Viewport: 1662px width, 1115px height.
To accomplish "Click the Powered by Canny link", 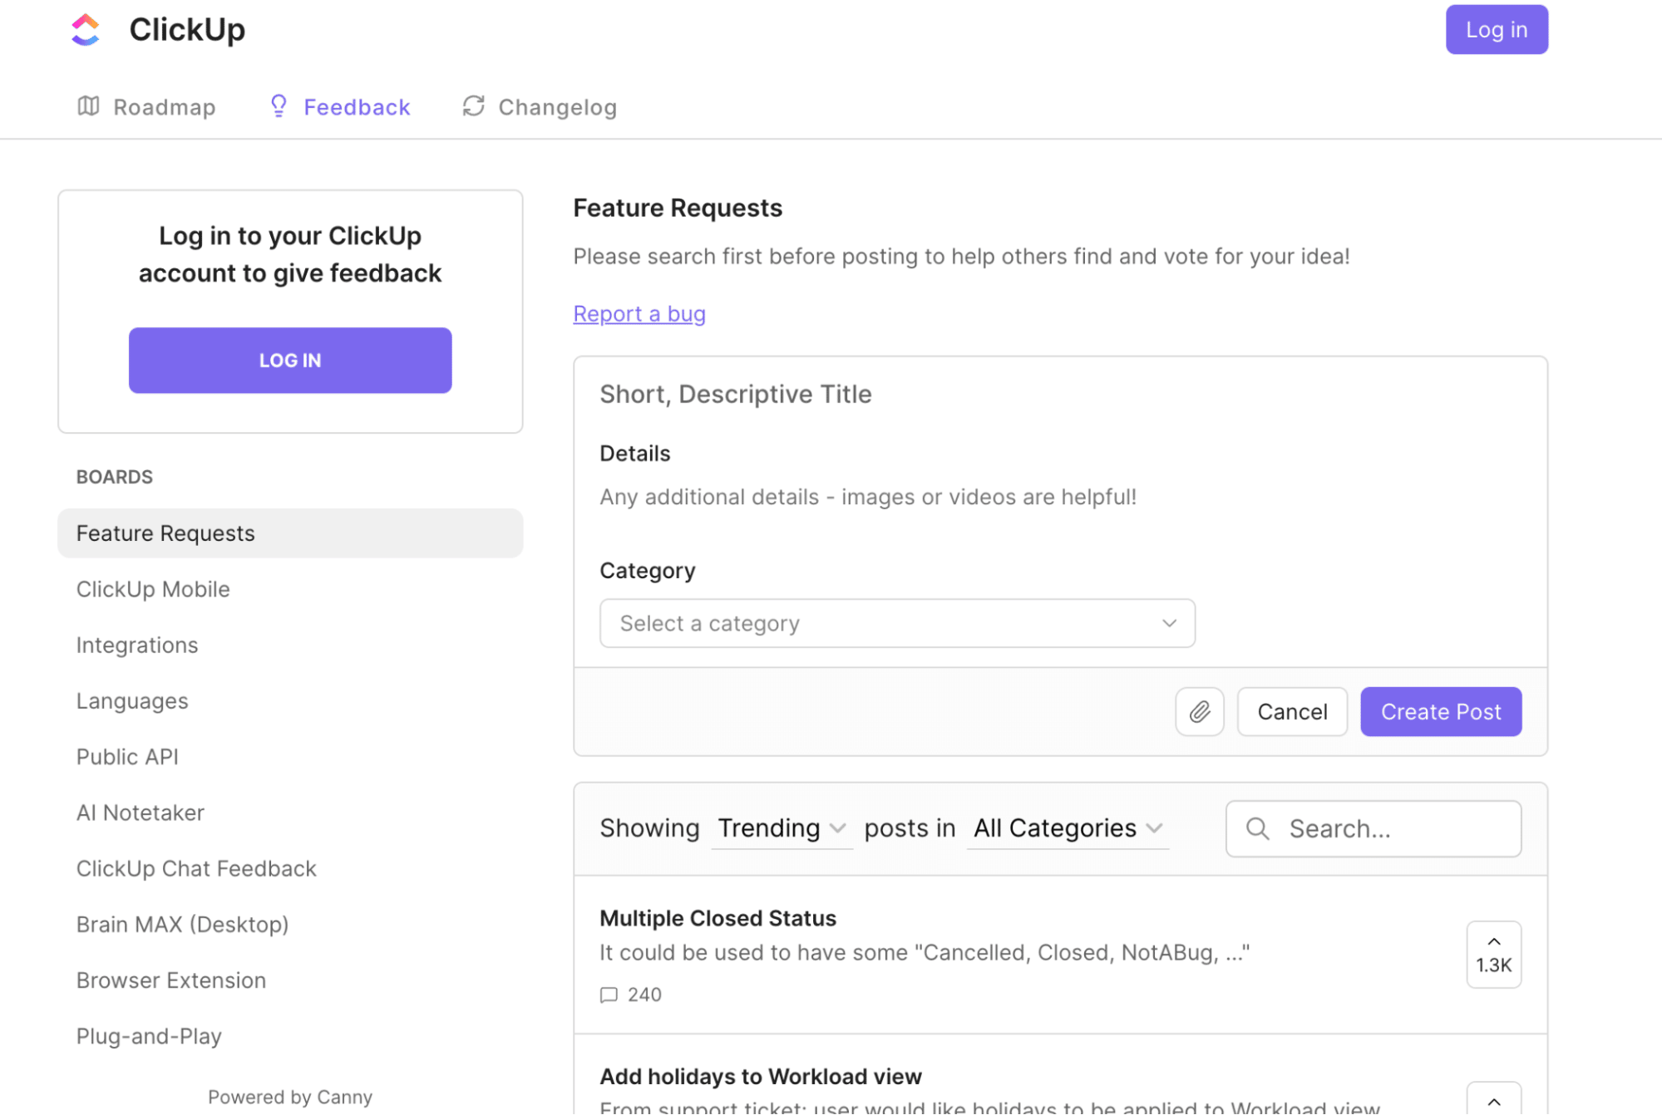I will pos(289,1096).
